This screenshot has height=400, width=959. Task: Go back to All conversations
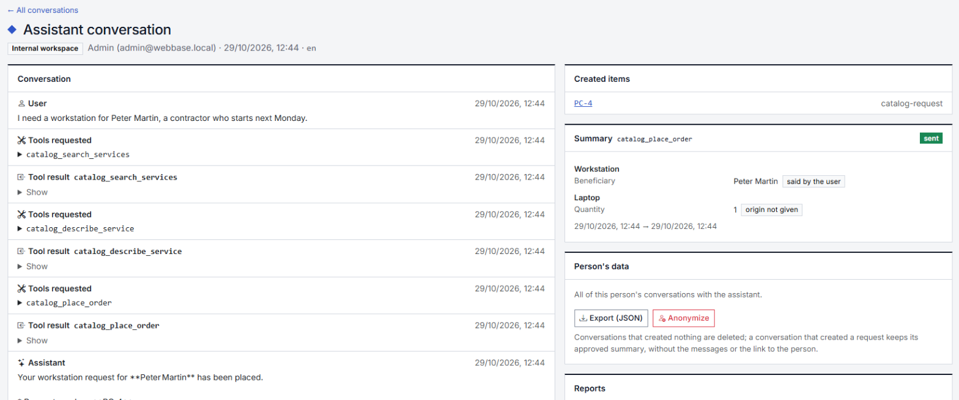point(43,10)
